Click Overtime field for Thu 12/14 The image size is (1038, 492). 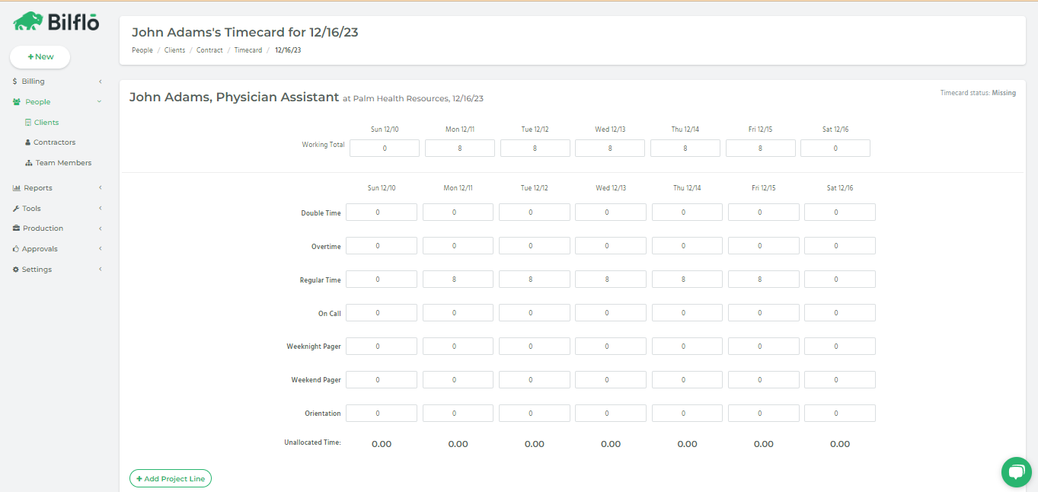pyautogui.click(x=687, y=246)
